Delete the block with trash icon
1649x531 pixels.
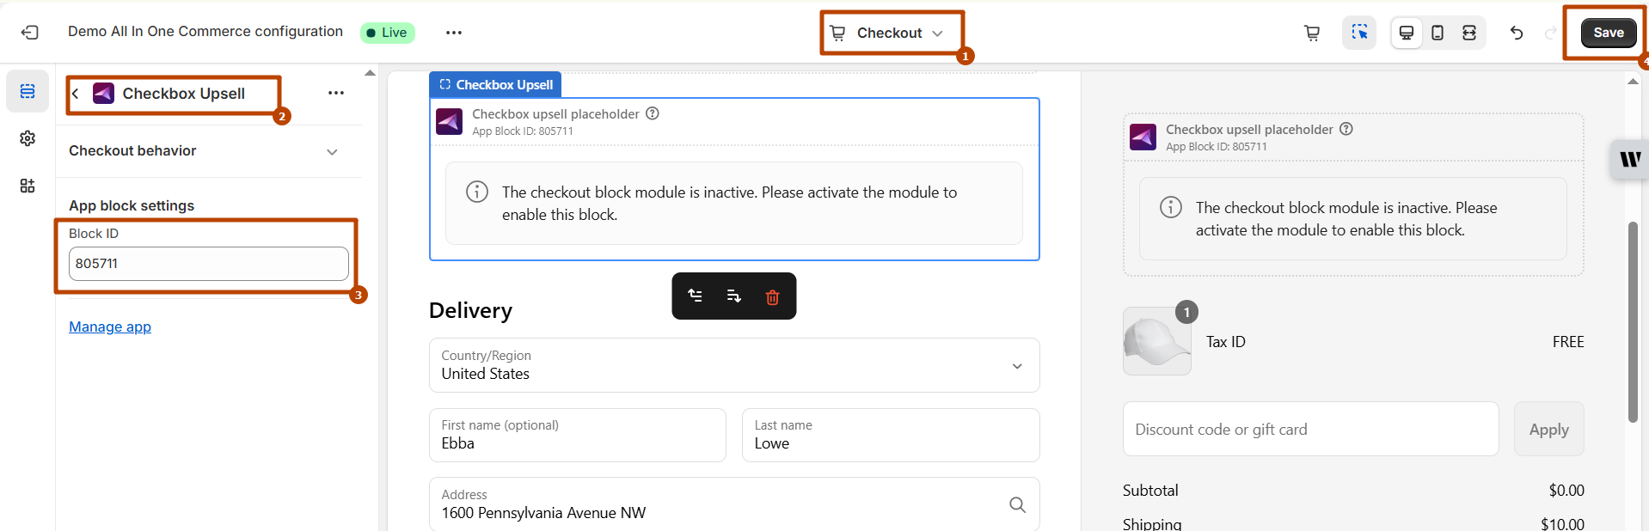coord(772,296)
